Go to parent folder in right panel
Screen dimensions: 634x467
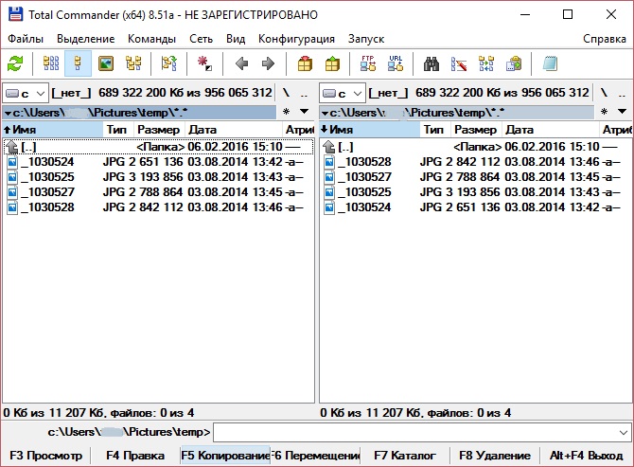[622, 94]
